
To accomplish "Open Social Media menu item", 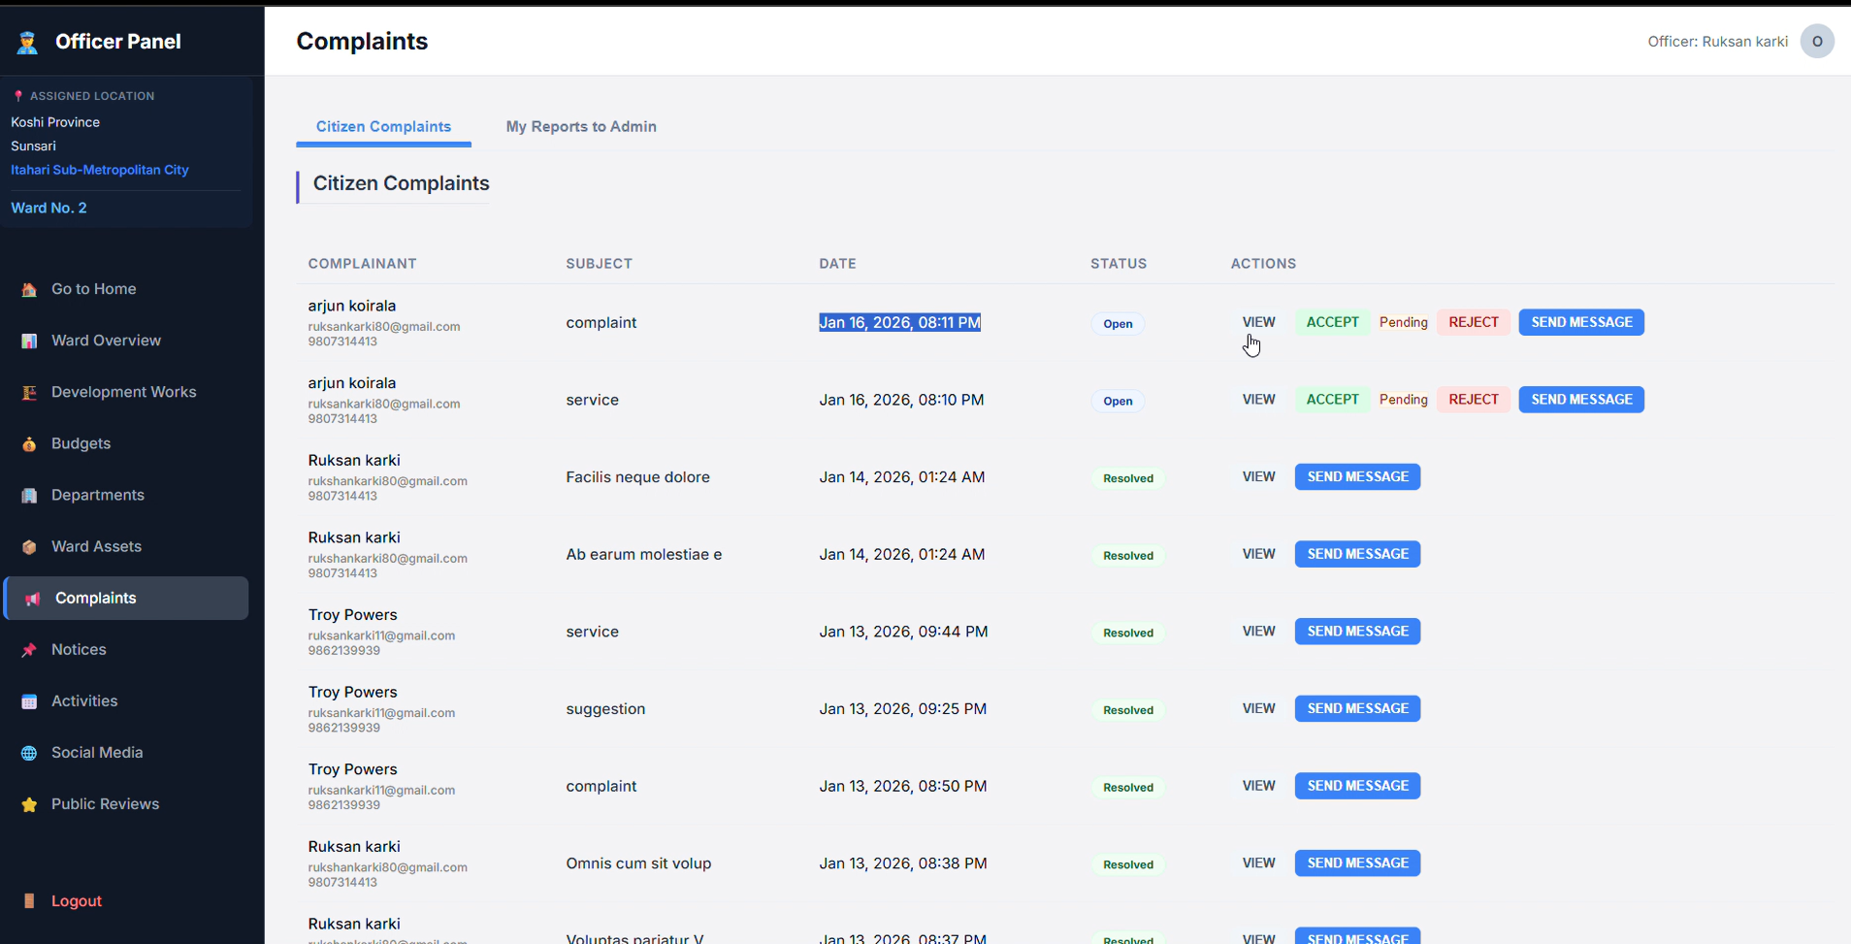I will [x=126, y=753].
